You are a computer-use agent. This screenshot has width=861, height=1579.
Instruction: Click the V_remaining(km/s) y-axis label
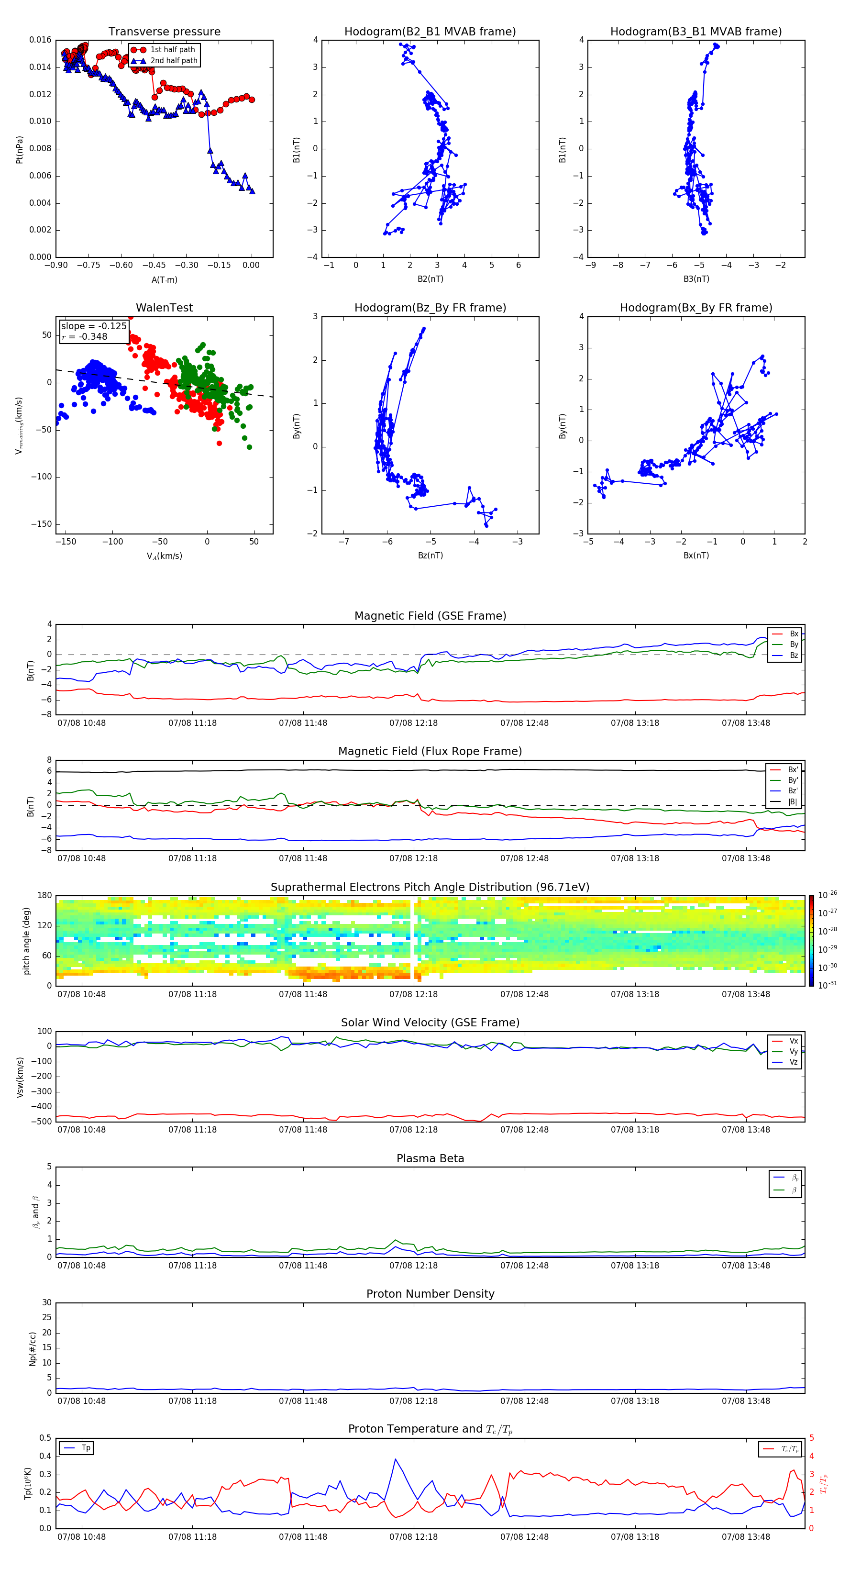click(x=19, y=425)
